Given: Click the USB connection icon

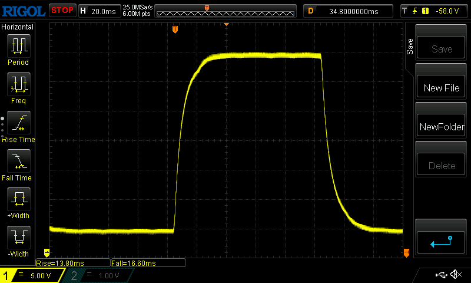Looking at the screenshot, I should pyautogui.click(x=440, y=275).
